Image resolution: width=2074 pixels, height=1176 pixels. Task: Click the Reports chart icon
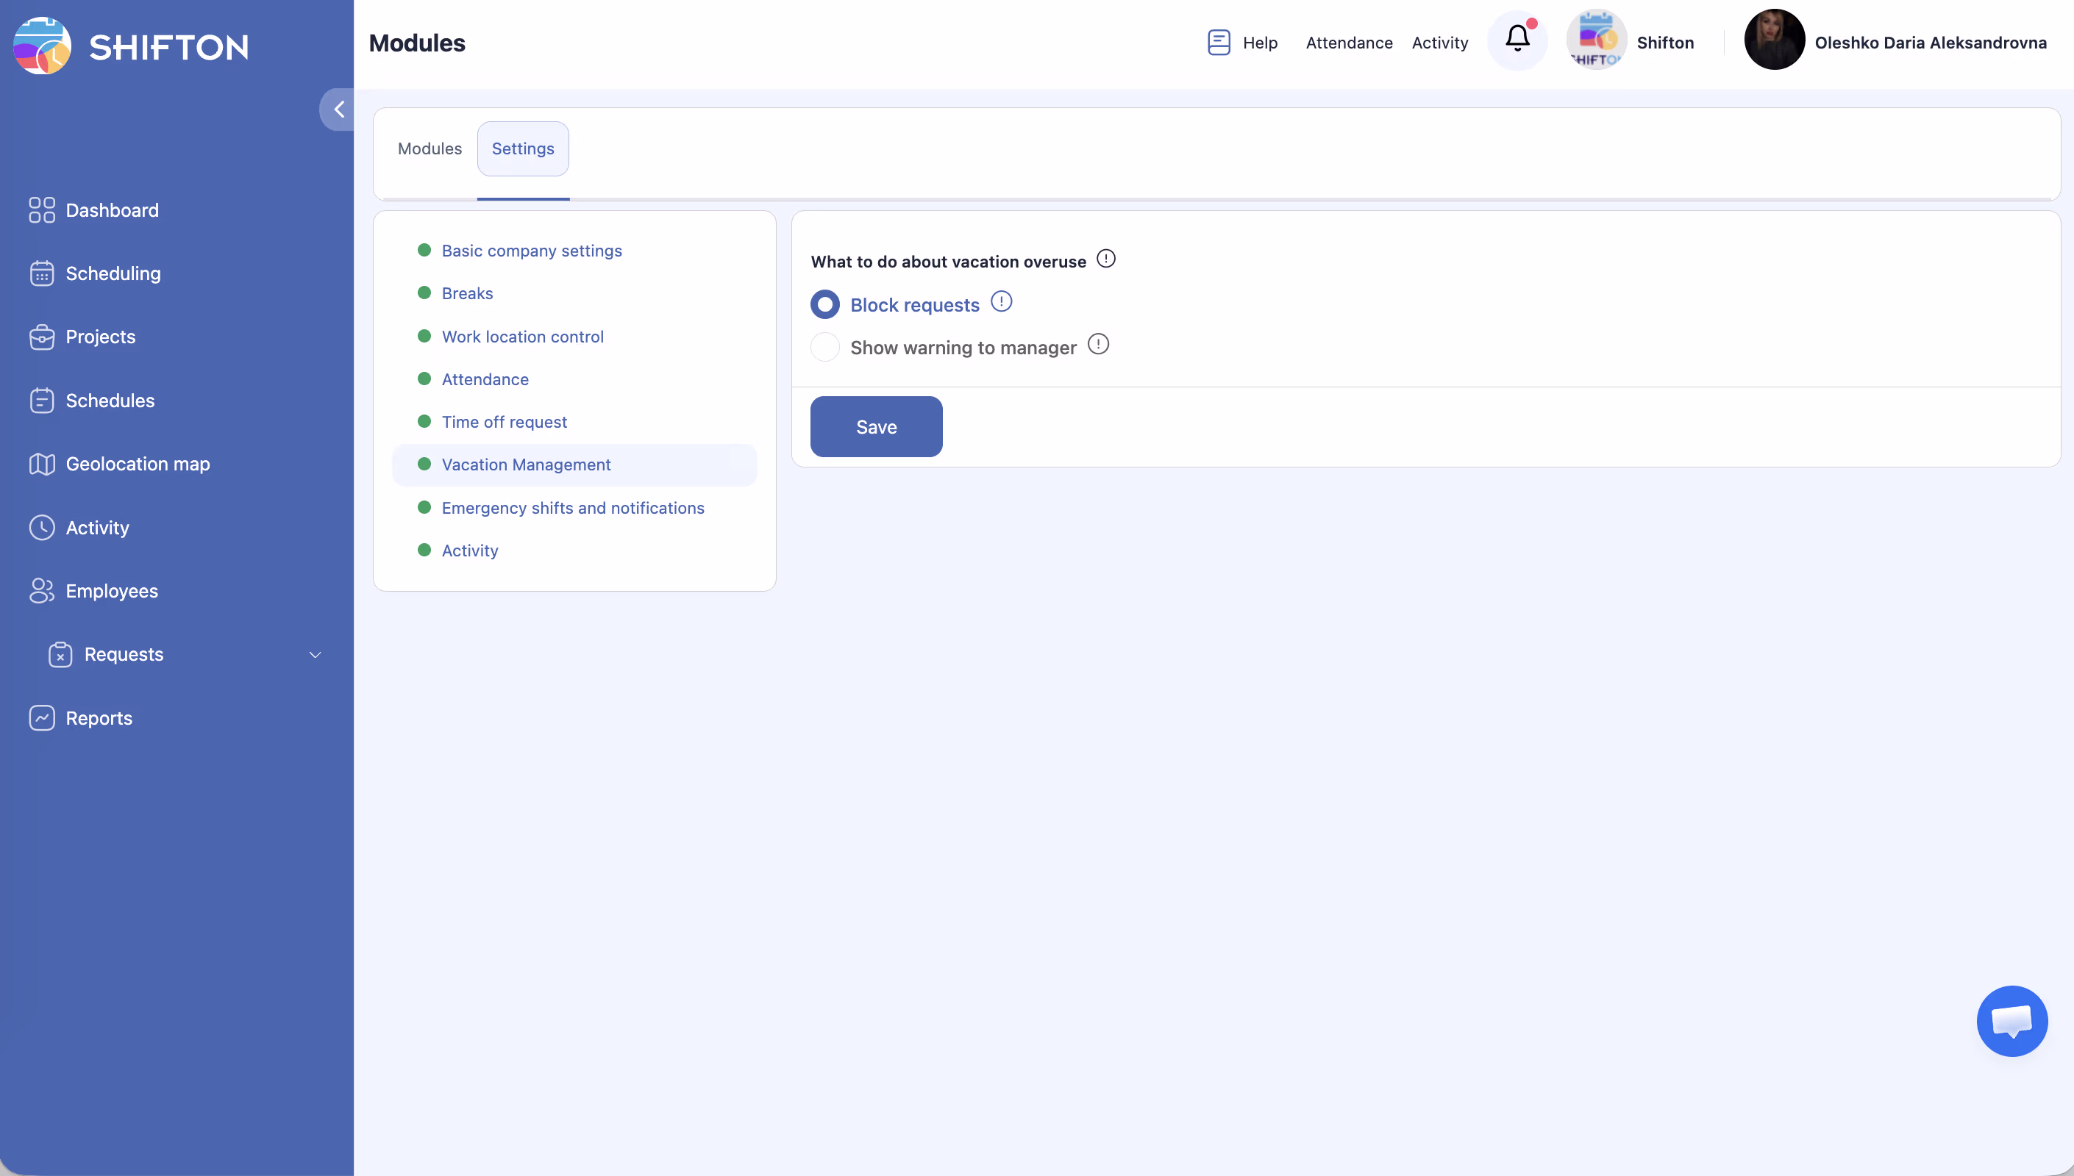[42, 718]
